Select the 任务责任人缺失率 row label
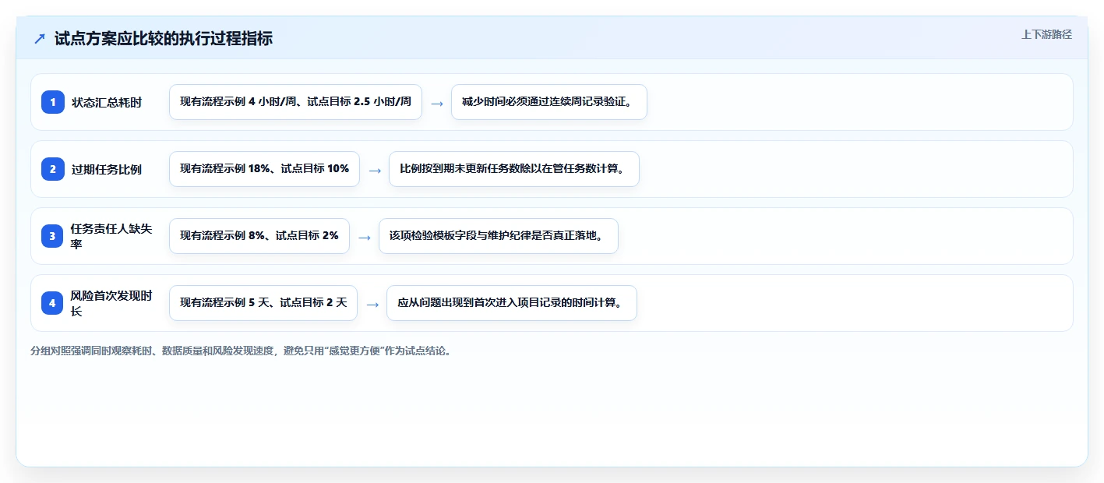The image size is (1104, 483). [111, 236]
